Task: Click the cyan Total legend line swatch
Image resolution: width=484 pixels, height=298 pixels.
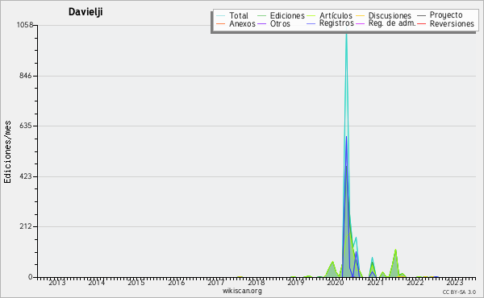Action: coord(220,16)
